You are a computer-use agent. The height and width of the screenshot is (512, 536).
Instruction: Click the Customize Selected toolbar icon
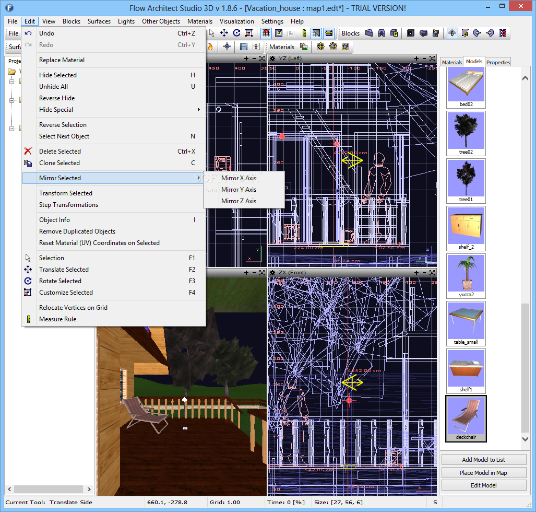[x=249, y=33]
